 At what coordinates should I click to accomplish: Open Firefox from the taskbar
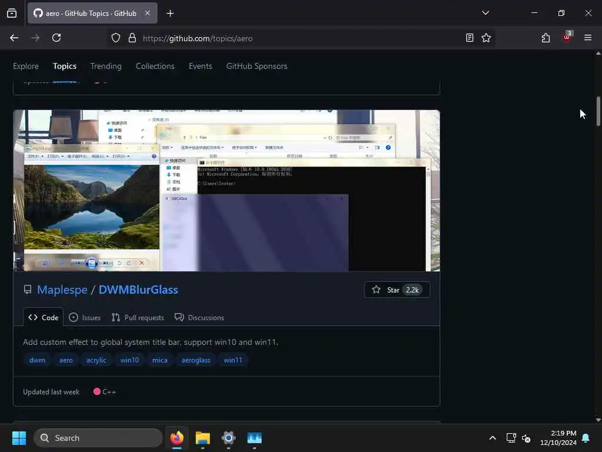177,438
